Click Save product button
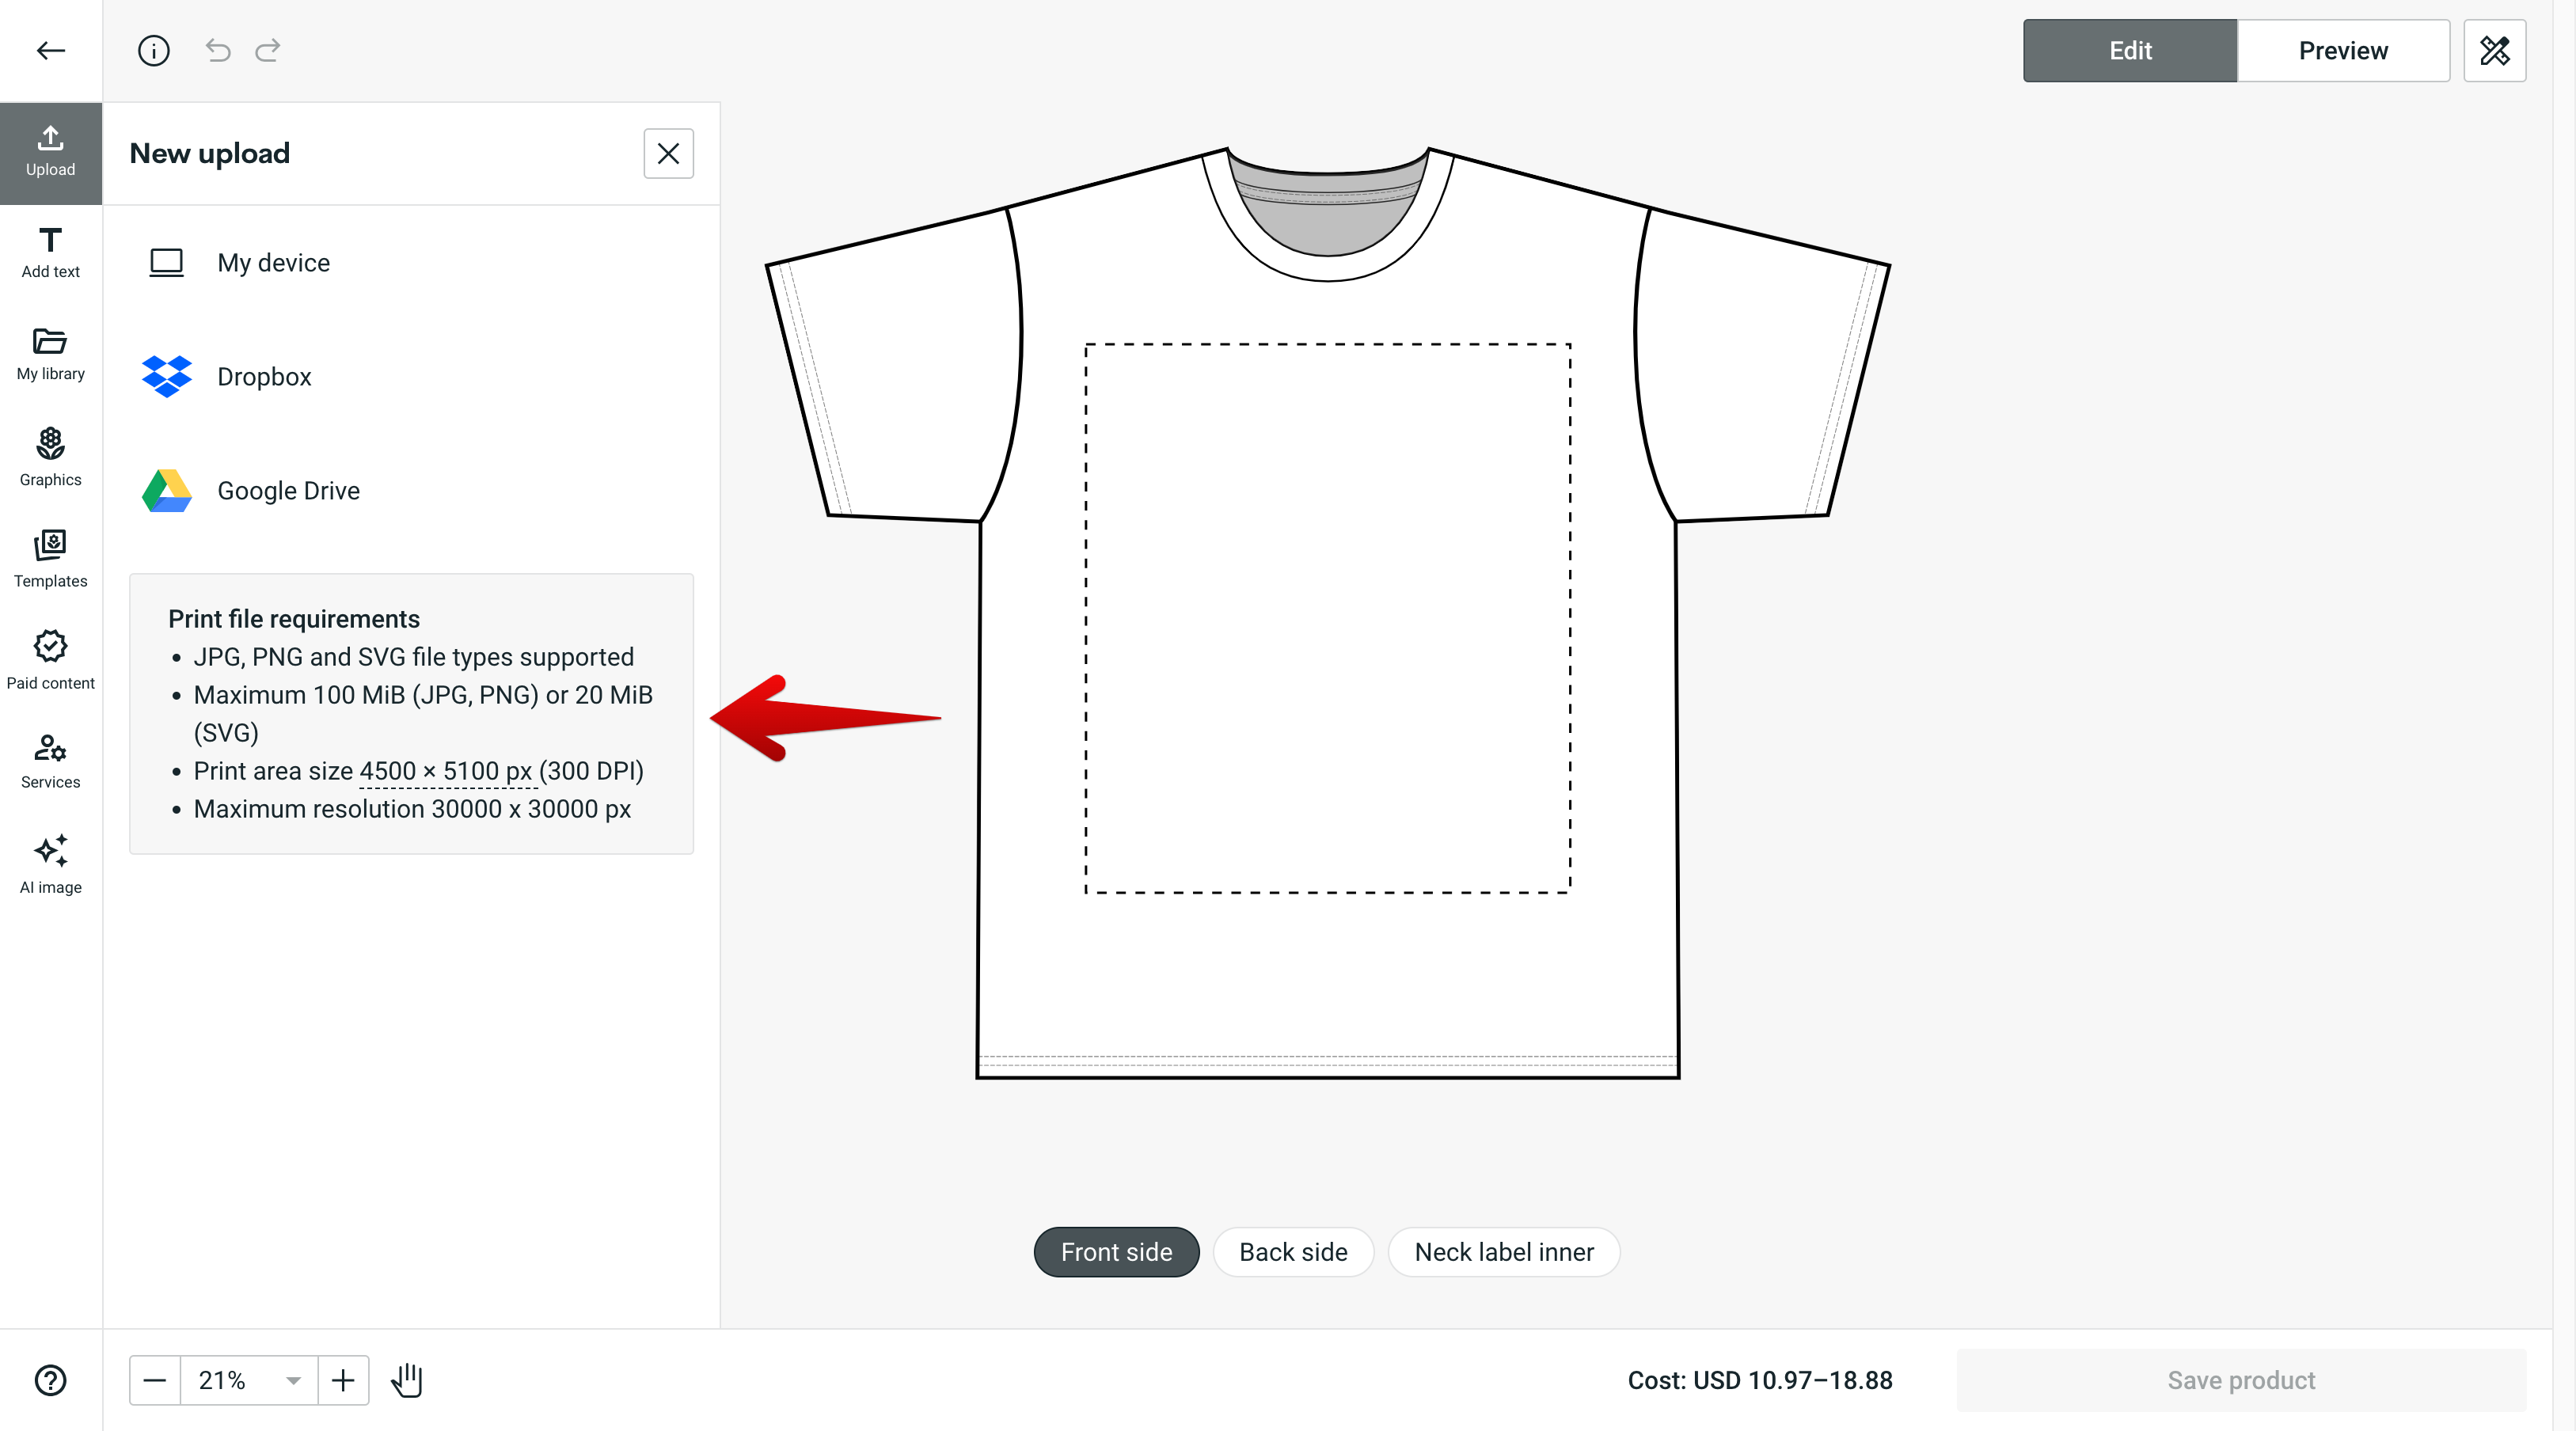The height and width of the screenshot is (1431, 2576). tap(2241, 1380)
